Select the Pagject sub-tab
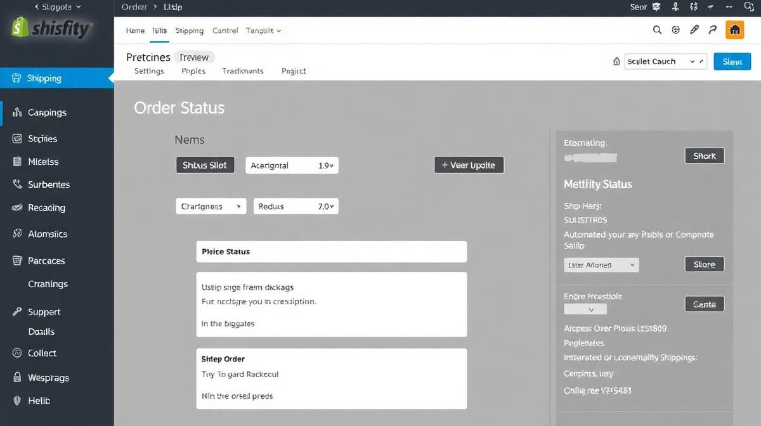Screen dimensions: 761x426 pyautogui.click(x=294, y=71)
